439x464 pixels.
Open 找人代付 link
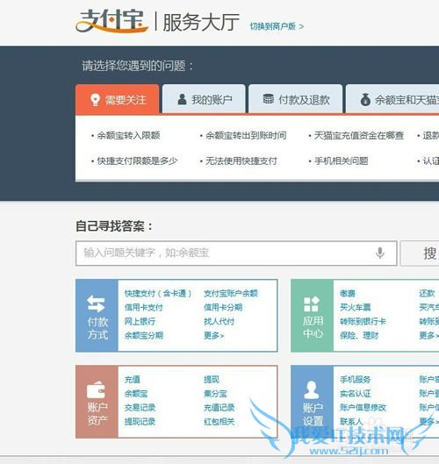[219, 321]
